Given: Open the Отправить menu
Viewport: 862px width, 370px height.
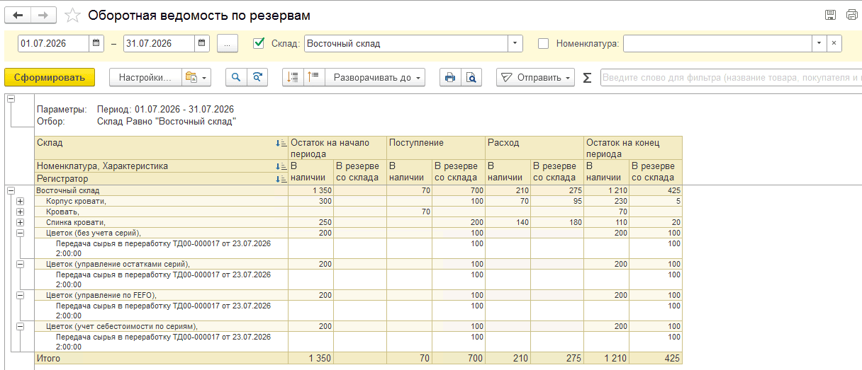Looking at the screenshot, I should (x=535, y=78).
